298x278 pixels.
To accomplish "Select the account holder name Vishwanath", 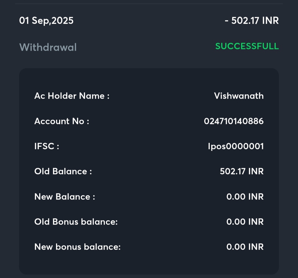I will coord(239,96).
